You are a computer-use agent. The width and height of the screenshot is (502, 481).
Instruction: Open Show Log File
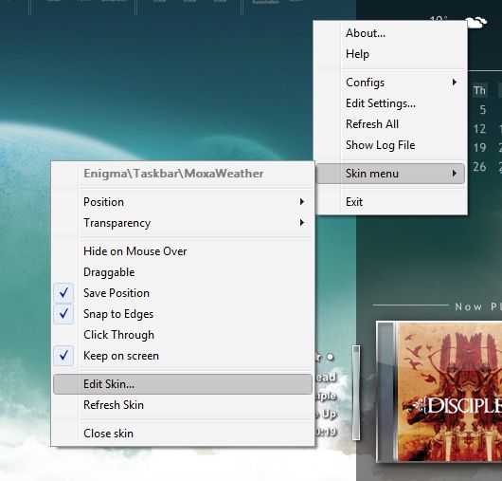coord(390,145)
